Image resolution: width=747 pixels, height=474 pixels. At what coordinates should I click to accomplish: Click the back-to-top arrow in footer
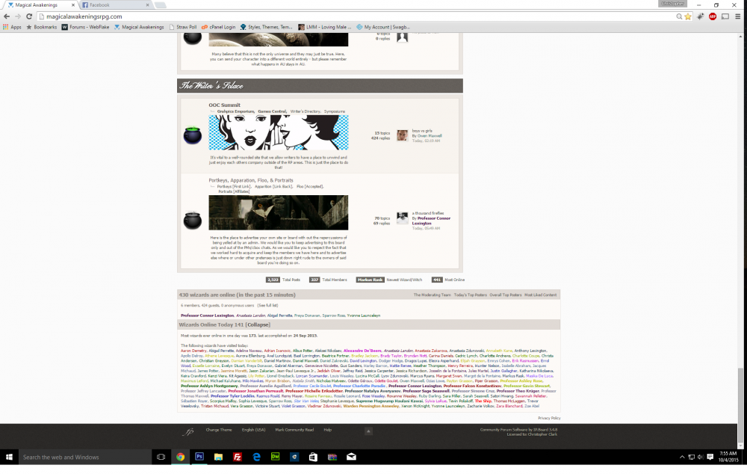click(368, 431)
